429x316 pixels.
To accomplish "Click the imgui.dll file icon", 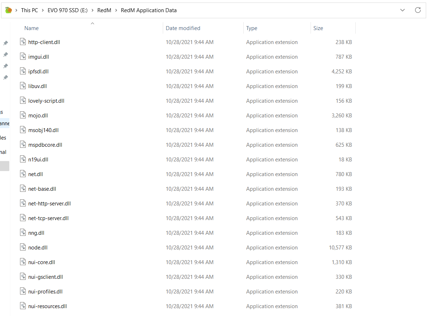I will click(x=23, y=57).
